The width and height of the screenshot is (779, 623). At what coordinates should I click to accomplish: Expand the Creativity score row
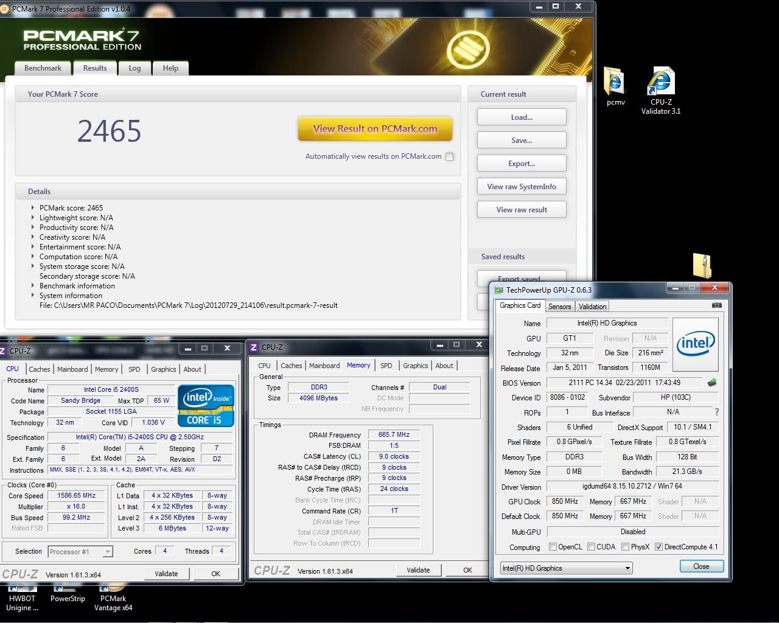(33, 237)
